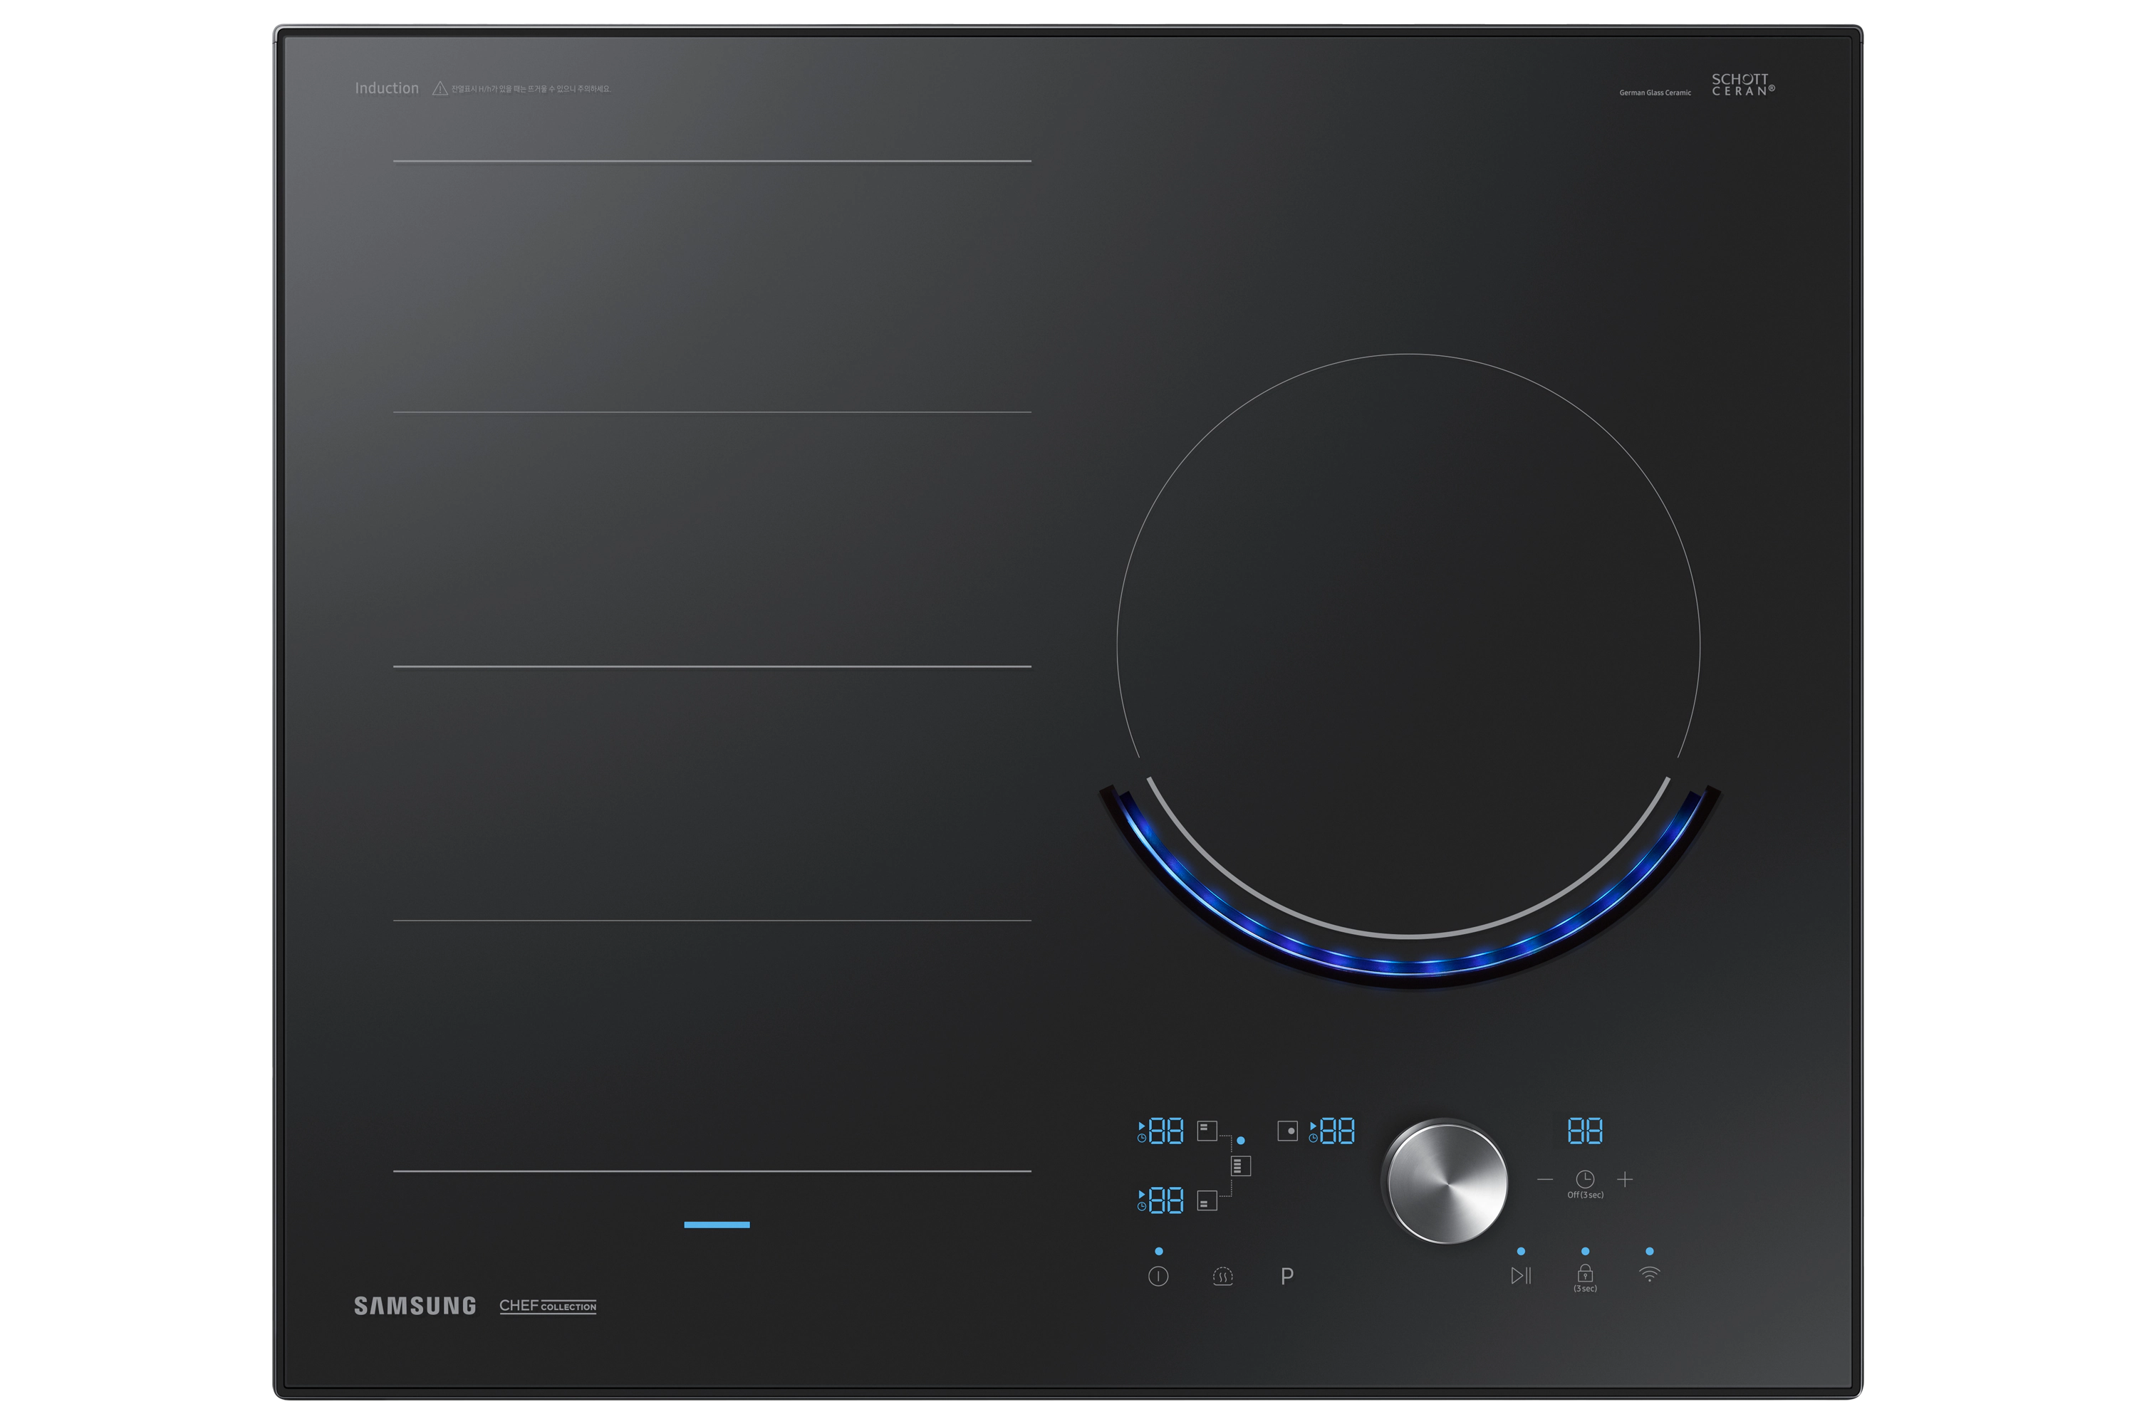2137x1424 pixels.
Task: Tap the timer plus key
Action: pos(1626,1180)
